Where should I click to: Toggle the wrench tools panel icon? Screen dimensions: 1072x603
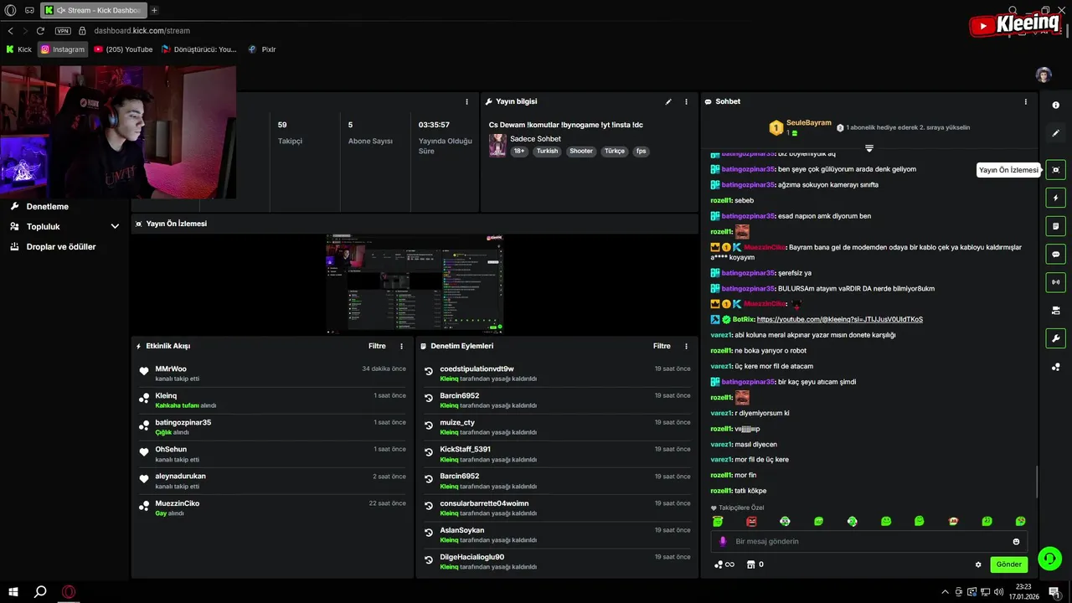[1055, 338]
